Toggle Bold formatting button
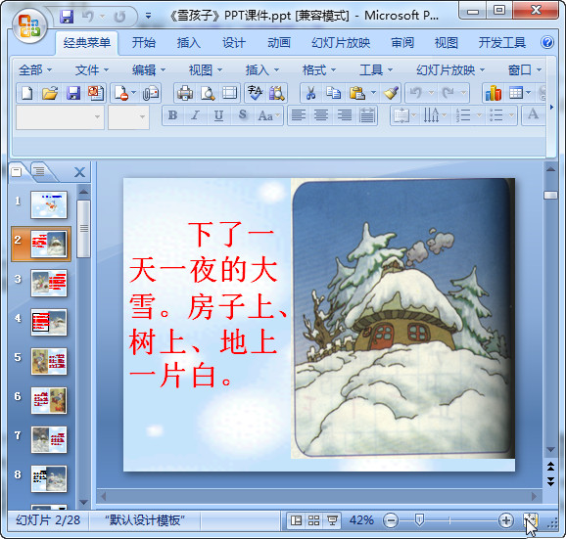 (173, 115)
